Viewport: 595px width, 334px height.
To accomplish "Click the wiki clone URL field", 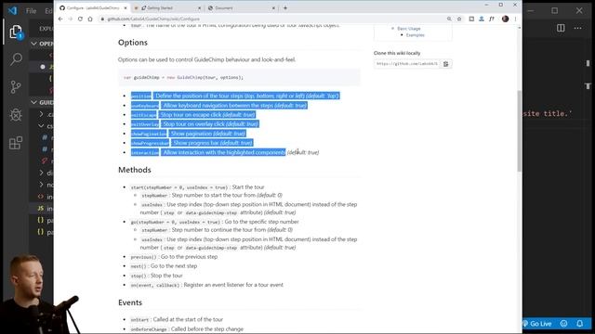I will (407, 64).
